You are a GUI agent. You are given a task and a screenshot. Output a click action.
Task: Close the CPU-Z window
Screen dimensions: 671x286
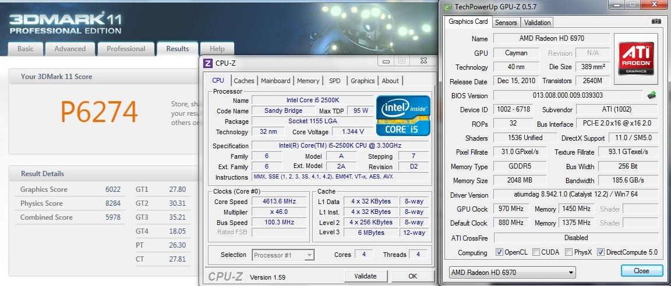point(423,61)
